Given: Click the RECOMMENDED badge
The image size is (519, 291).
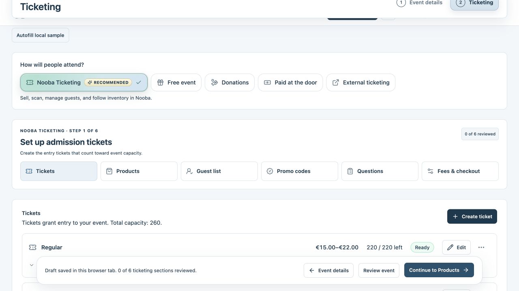Looking at the screenshot, I should 108,82.
